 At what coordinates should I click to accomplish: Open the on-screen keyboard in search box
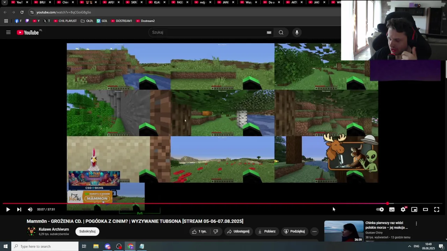point(269,32)
